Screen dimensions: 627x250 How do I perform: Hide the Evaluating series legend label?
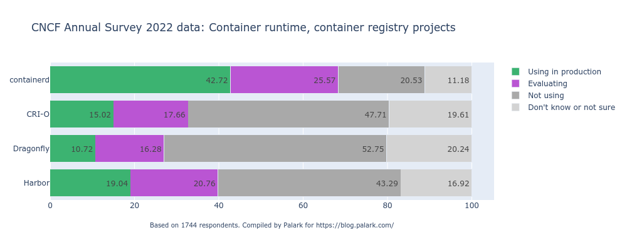(547, 84)
